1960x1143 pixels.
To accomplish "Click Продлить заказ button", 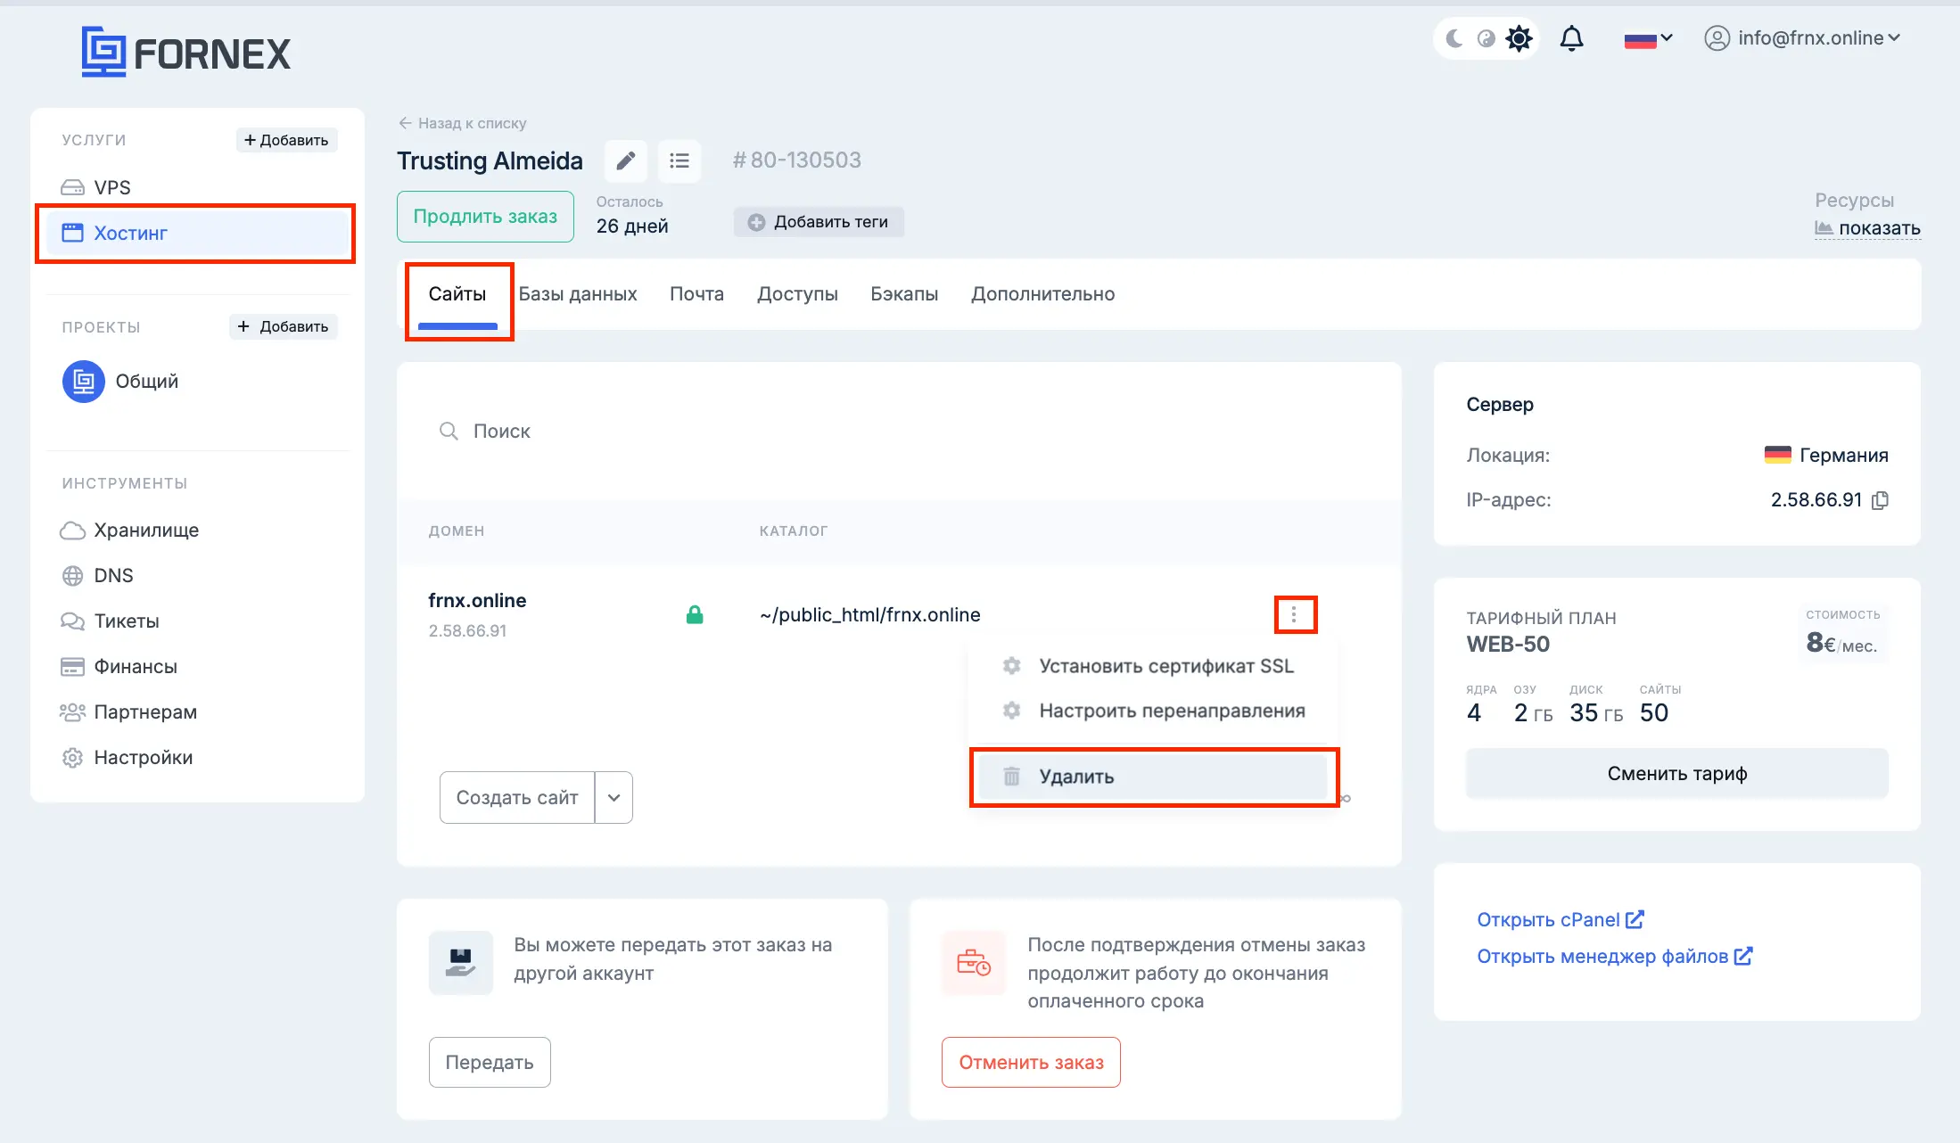I will click(x=485, y=217).
